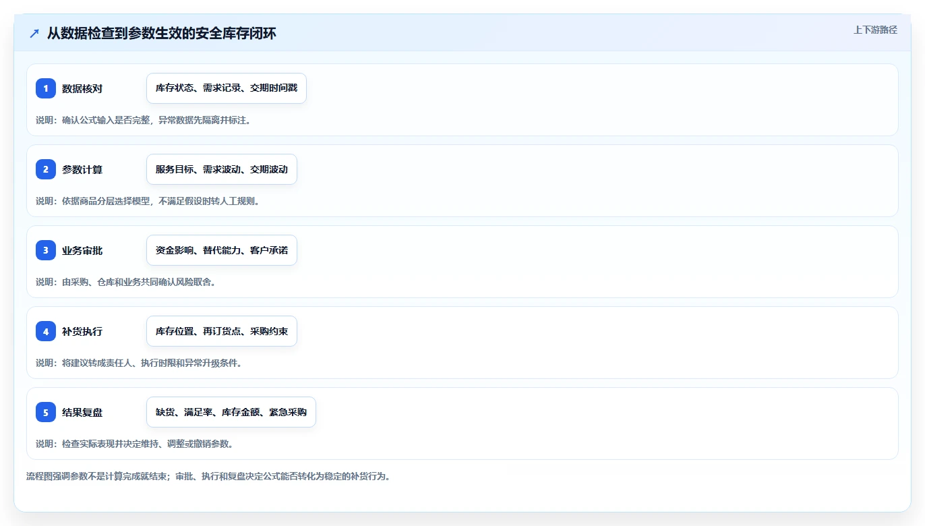925x526 pixels.
Task: Click the note 由采购、仓库和业务共同确认风险取舍
Action: pyautogui.click(x=139, y=282)
